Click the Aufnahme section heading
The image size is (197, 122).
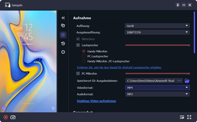[82, 18]
